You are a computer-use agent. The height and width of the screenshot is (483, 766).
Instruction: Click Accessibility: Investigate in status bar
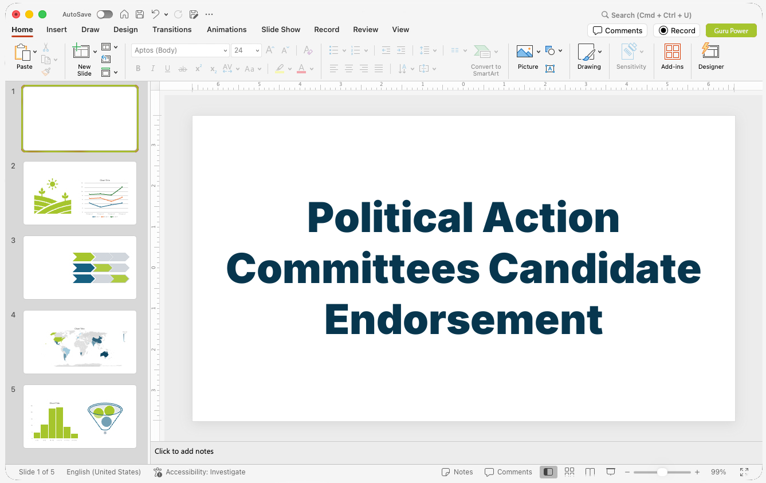[199, 472]
